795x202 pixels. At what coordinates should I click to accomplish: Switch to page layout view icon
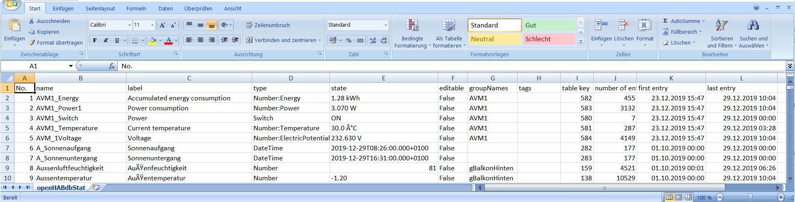tap(679, 197)
